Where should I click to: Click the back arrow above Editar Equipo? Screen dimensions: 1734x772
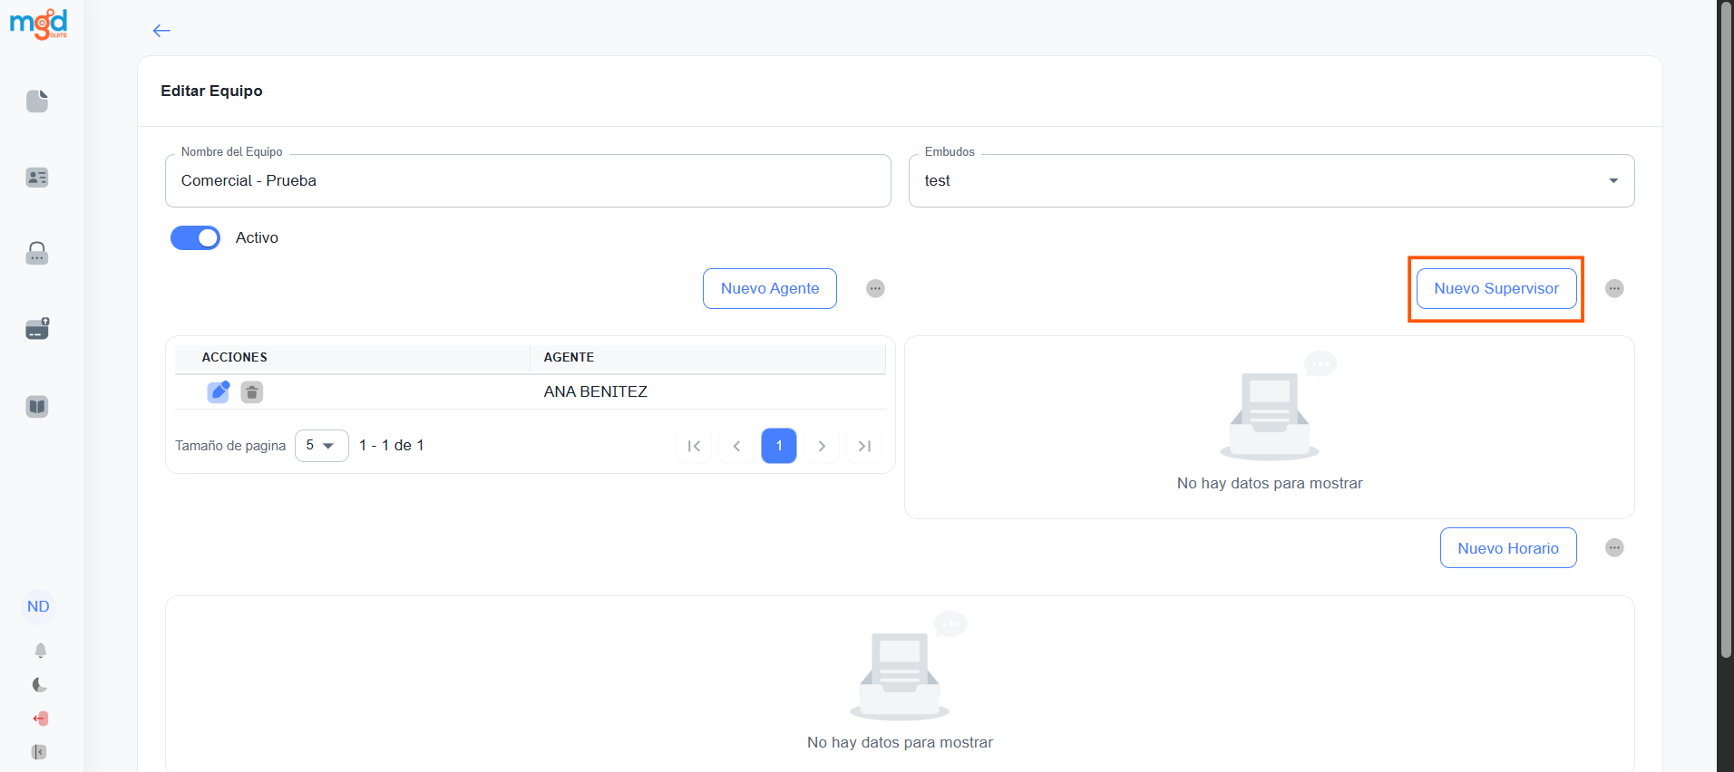[x=161, y=31]
